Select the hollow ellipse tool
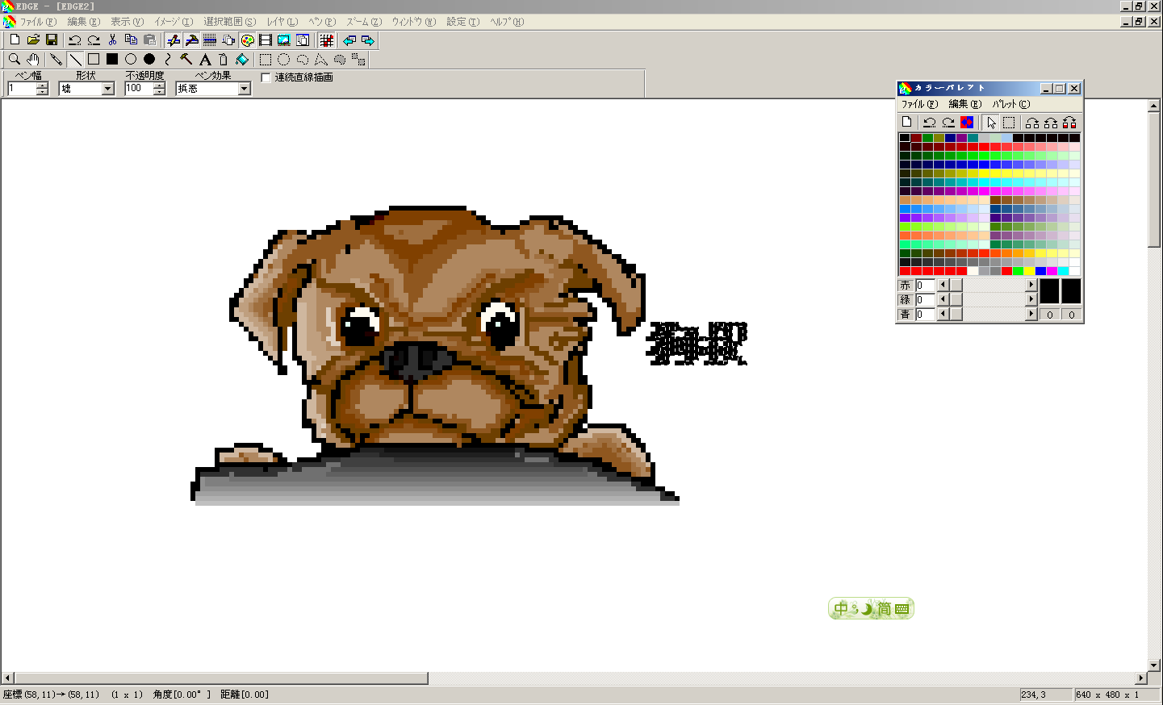1163x705 pixels. click(131, 59)
